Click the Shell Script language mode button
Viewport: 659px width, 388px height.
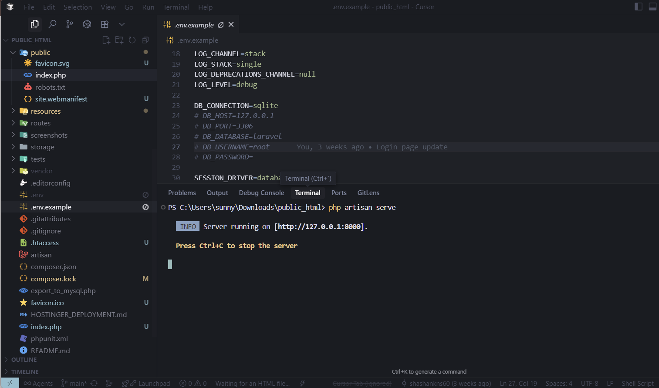coord(637,383)
